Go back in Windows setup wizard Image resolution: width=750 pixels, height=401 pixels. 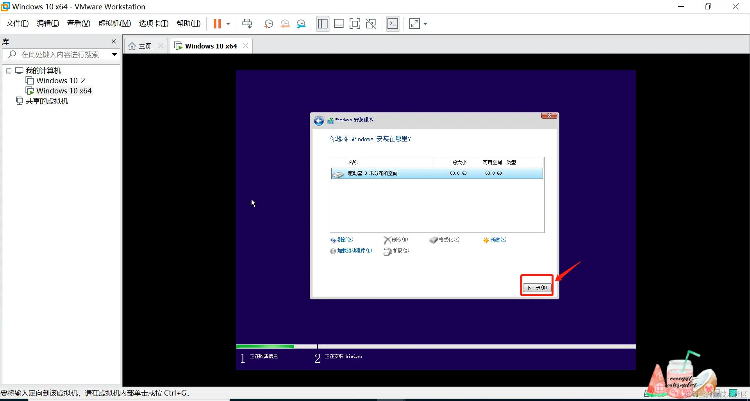click(x=319, y=121)
